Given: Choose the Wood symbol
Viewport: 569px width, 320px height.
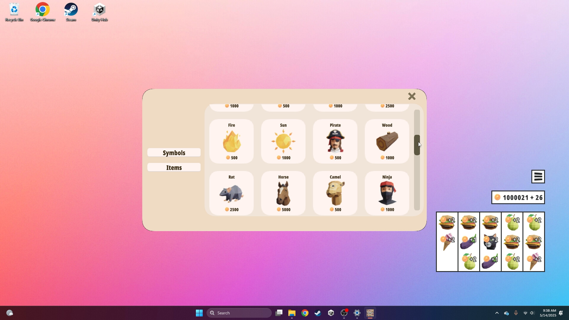Looking at the screenshot, I should [386, 141].
